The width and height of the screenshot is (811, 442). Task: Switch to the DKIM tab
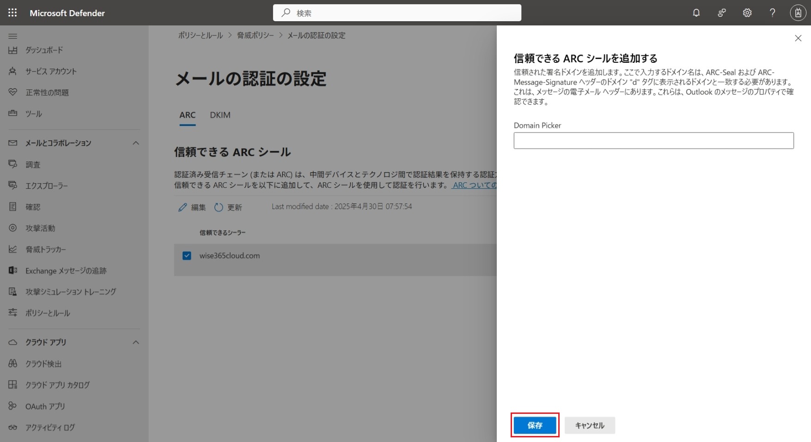[x=220, y=115]
